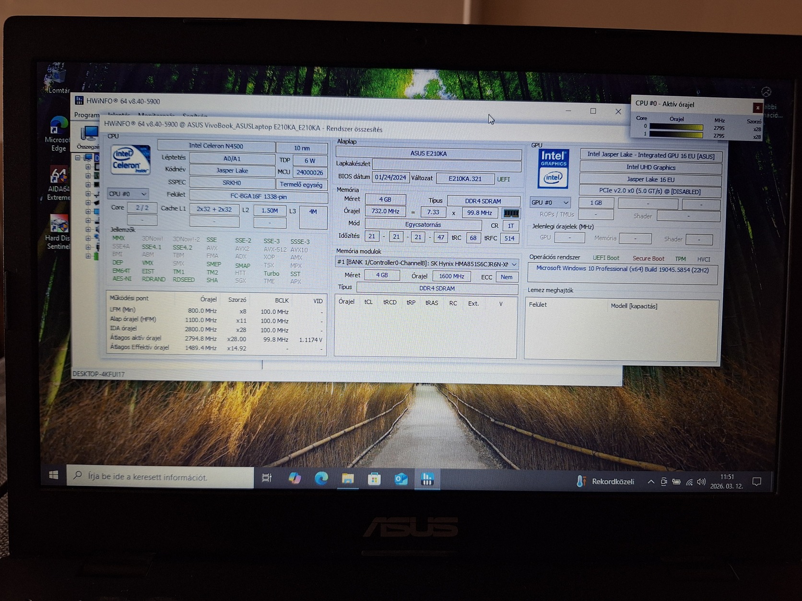Minimize the HWiNFO main window
This screenshot has width=802, height=601.
click(x=568, y=111)
